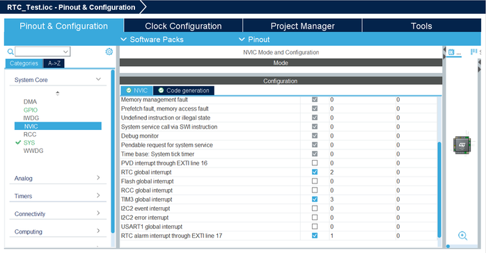Select RCC in System Core list

pyautogui.click(x=30, y=135)
